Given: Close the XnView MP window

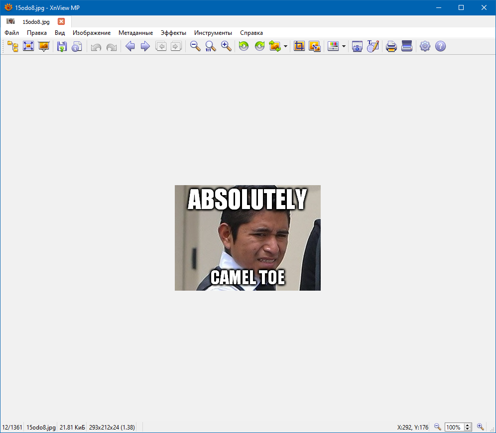Looking at the screenshot, I should coord(484,7).
